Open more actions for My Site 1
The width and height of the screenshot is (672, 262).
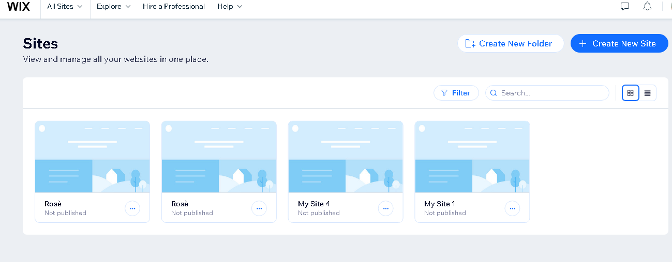point(512,208)
